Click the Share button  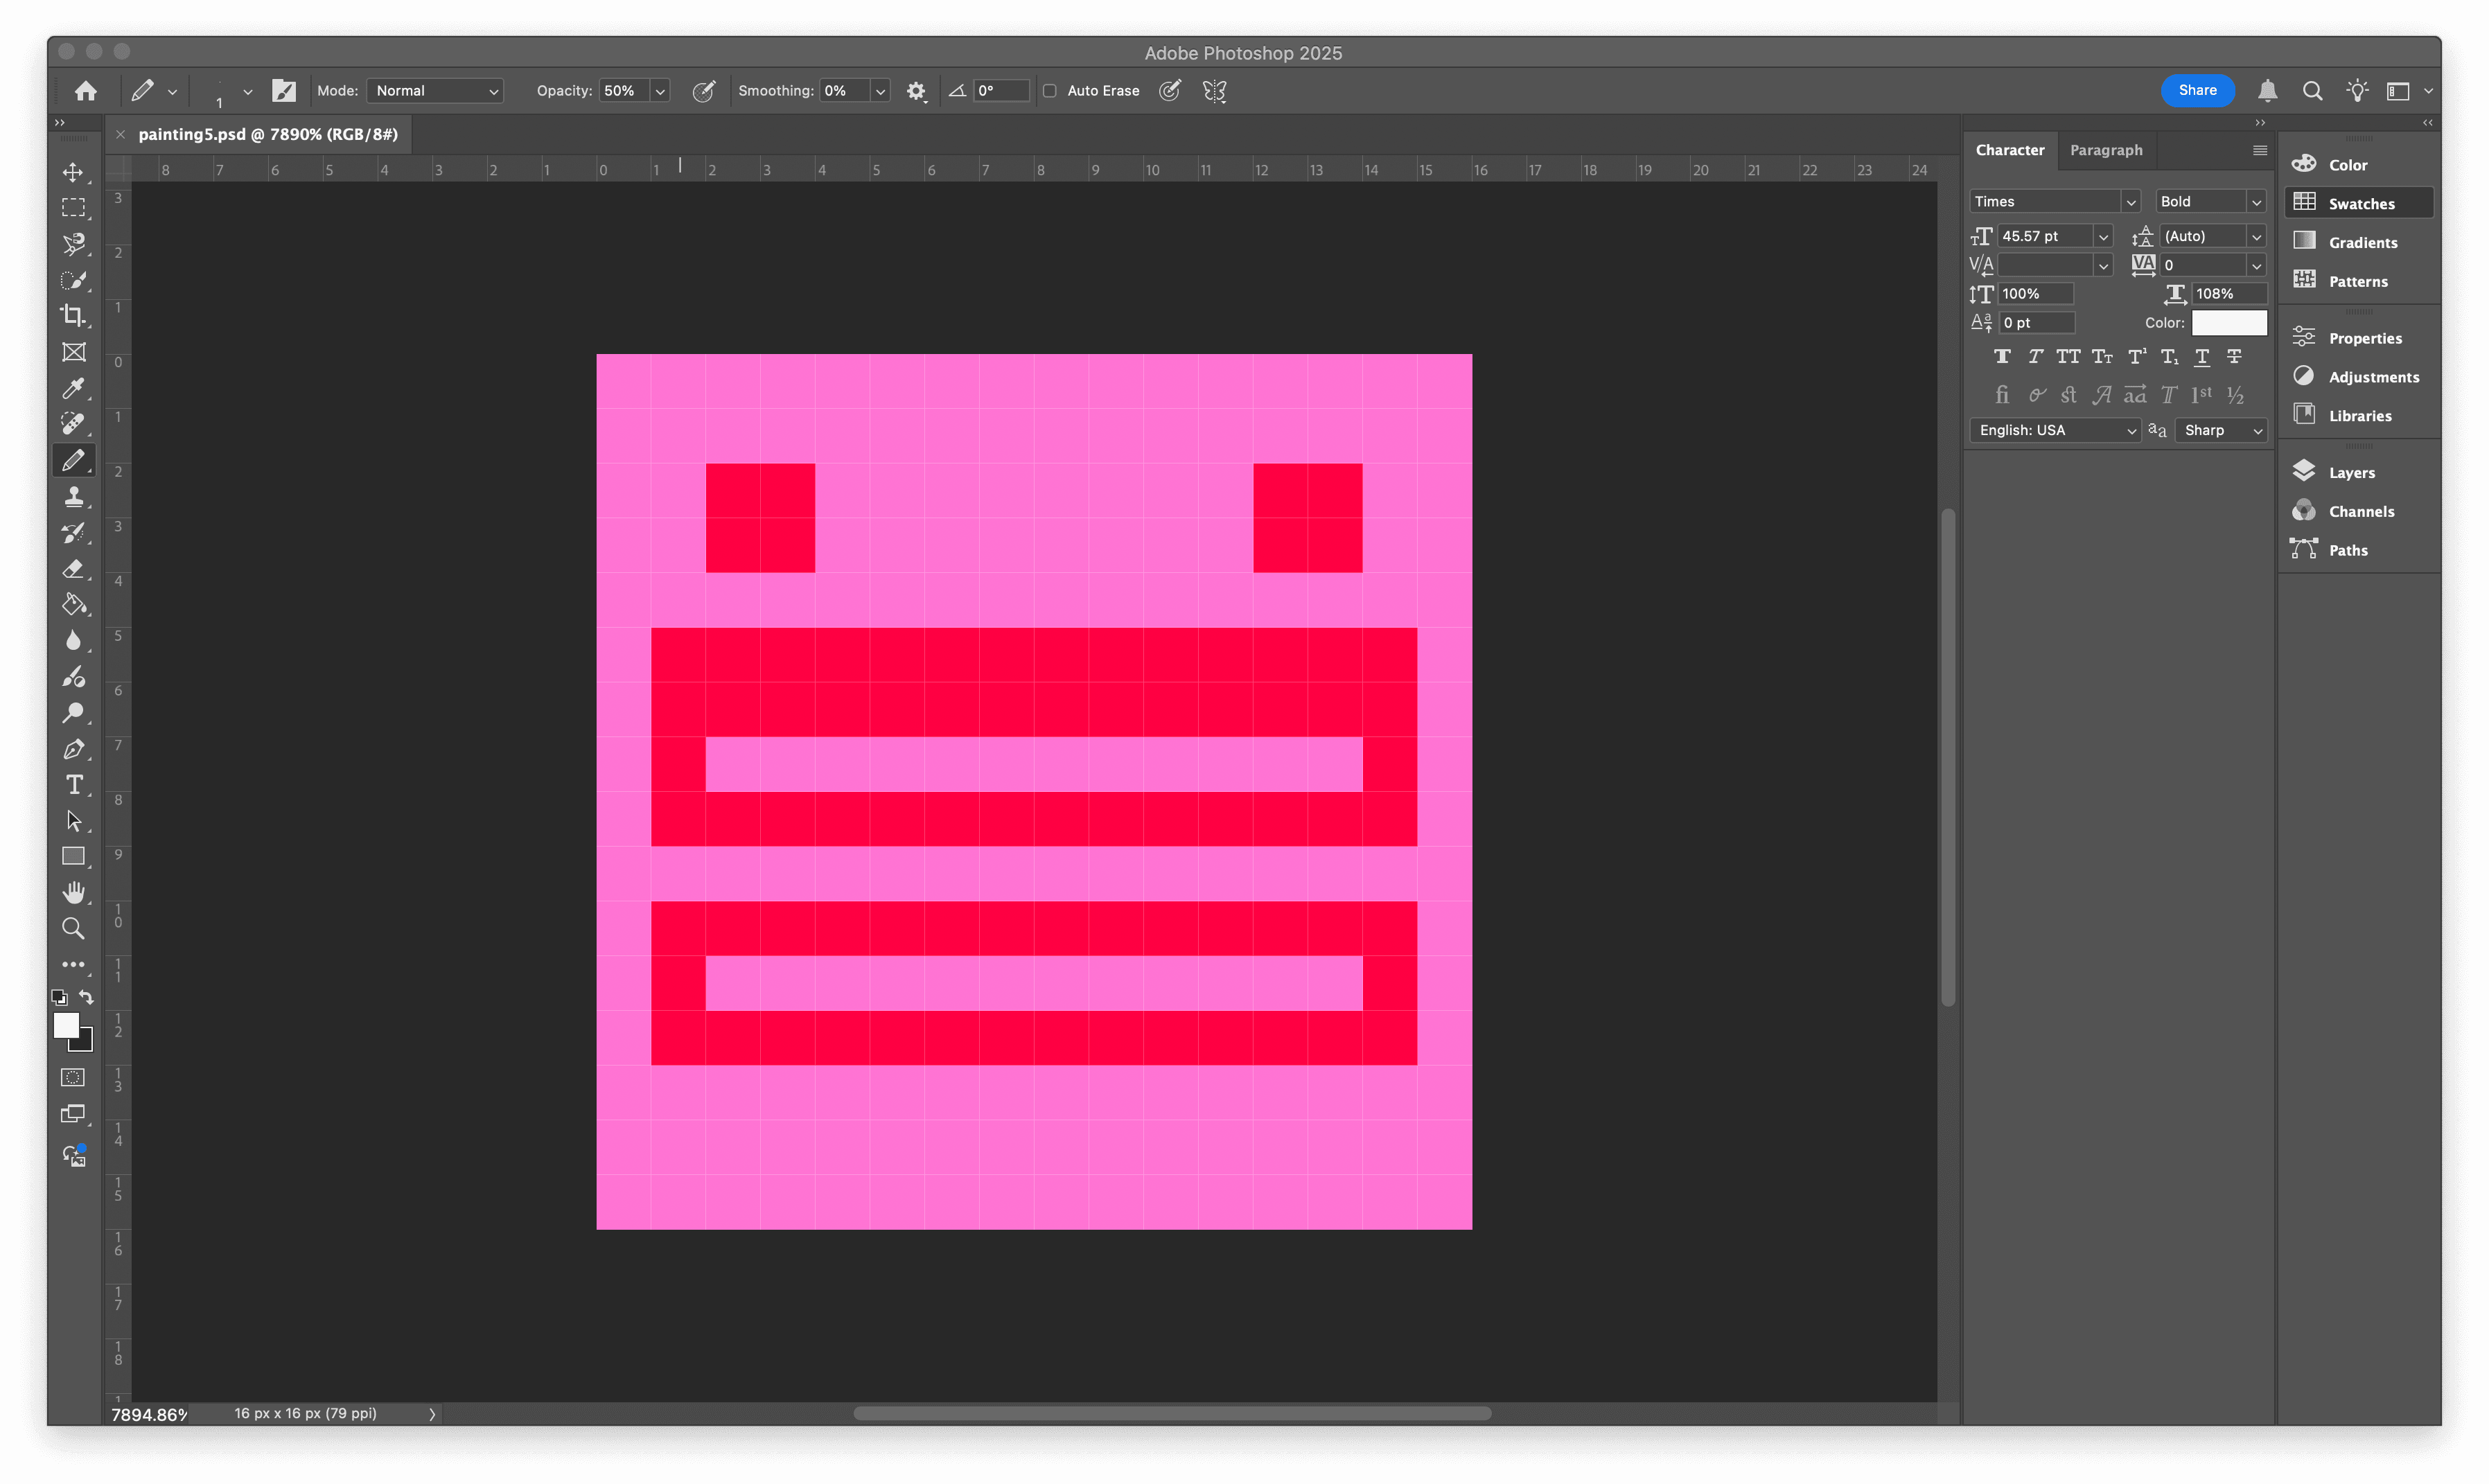tap(2197, 90)
